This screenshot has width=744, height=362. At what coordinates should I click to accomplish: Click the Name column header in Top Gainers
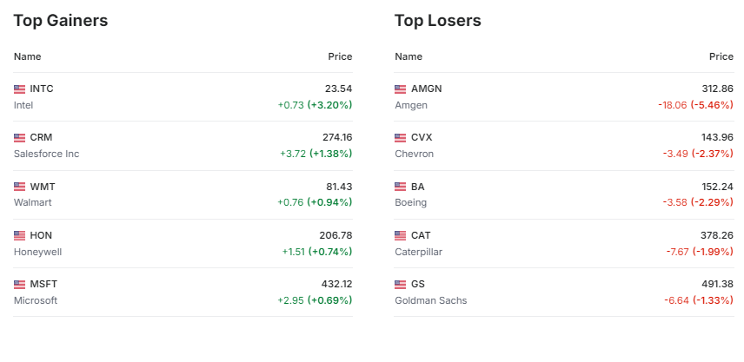tap(28, 56)
